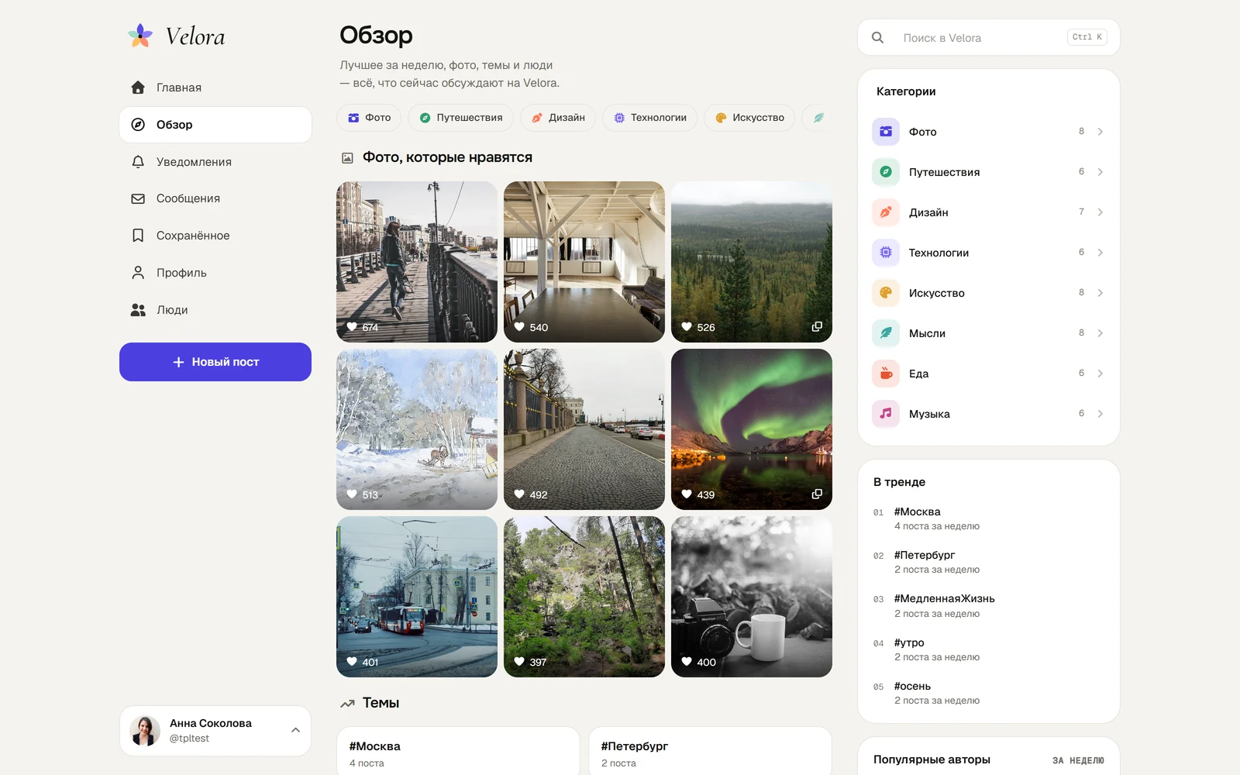The width and height of the screenshot is (1240, 775).
Task: Open the trending tag #Петербург
Action: [x=989, y=562]
